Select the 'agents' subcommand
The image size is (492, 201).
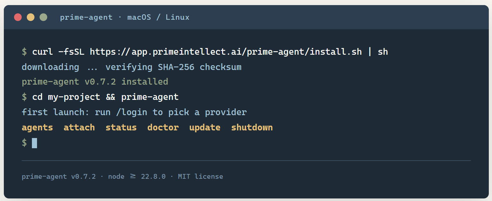tap(37, 128)
